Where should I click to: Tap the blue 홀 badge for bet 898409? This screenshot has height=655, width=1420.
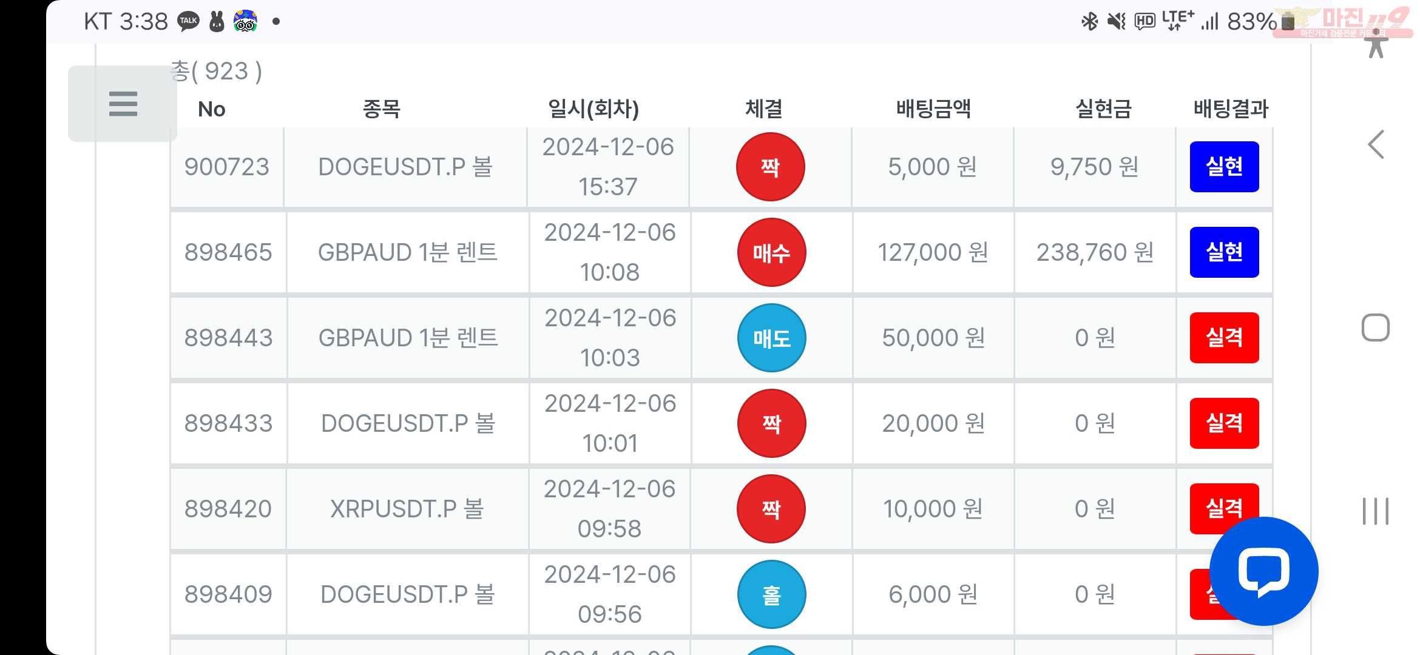click(771, 594)
